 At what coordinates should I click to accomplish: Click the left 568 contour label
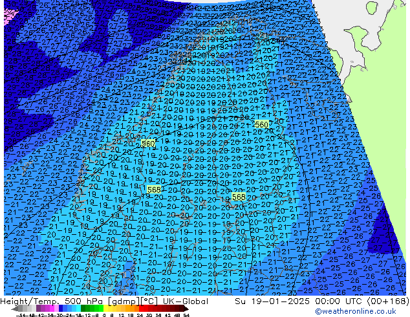[154, 190]
